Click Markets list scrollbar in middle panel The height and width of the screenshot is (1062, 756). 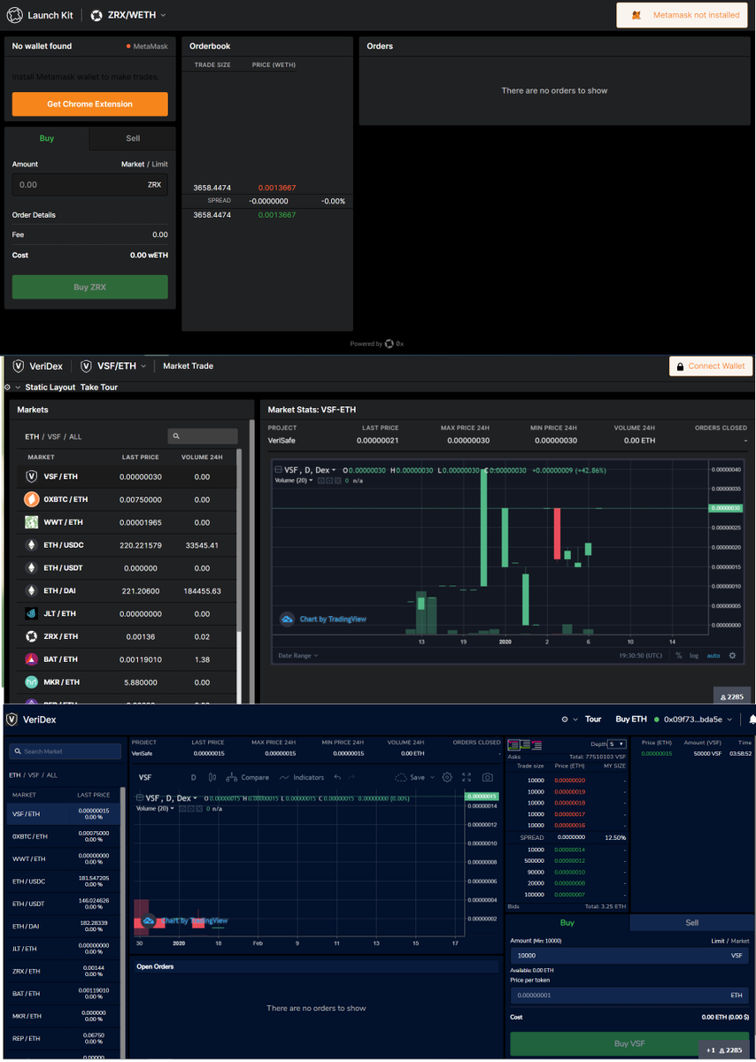coord(239,540)
